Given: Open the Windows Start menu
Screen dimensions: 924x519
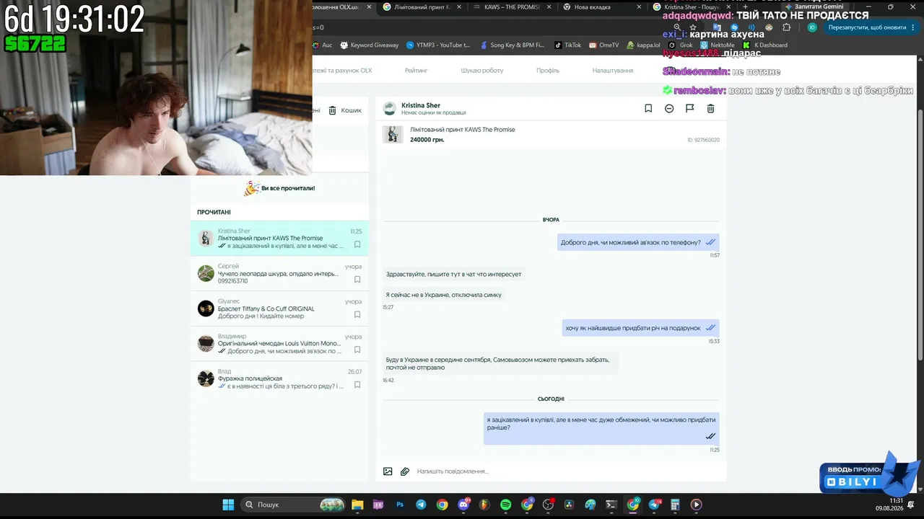Looking at the screenshot, I should click(228, 505).
